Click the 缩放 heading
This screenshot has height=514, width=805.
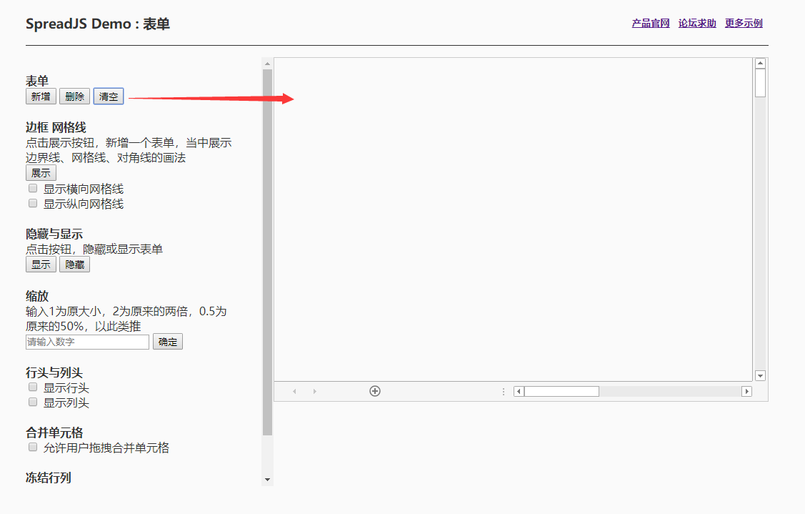(37, 296)
